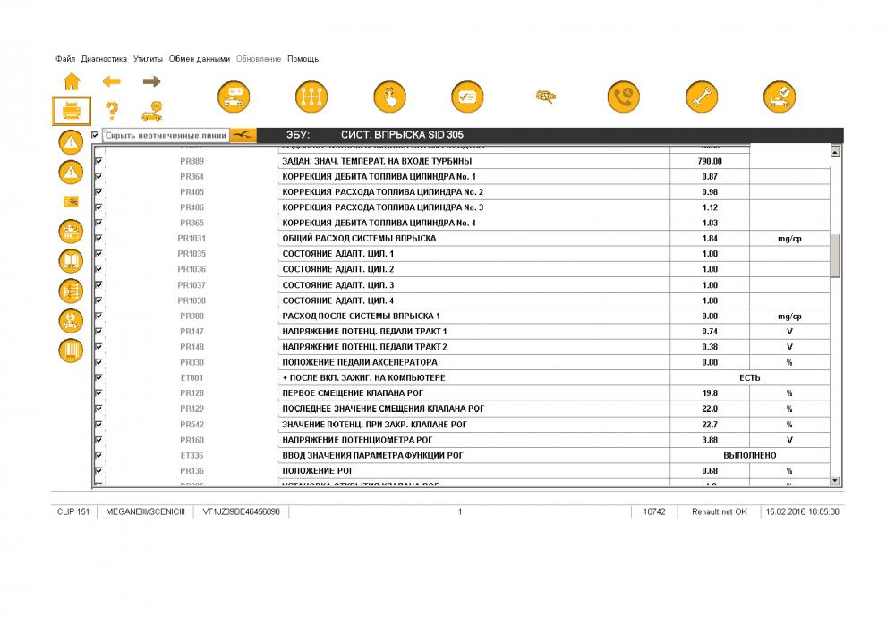Screen dimensions: 895x633
Task: Uncheck the PR160 row checkbox
Action: pyautogui.click(x=98, y=440)
